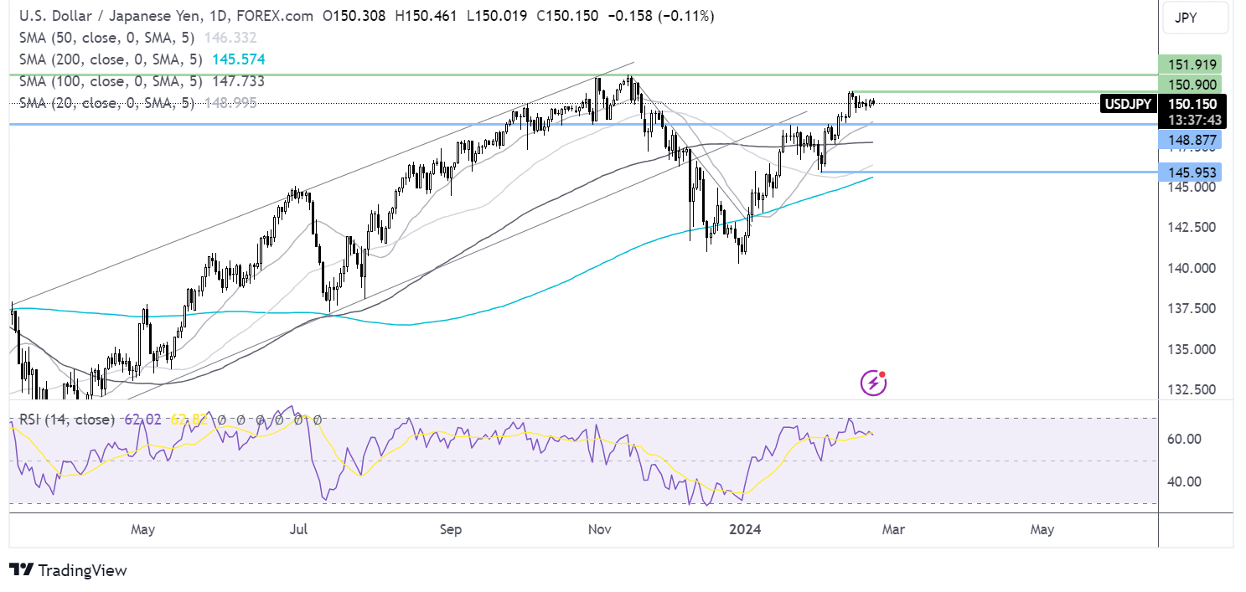Click the Jul label on time axis
The width and height of the screenshot is (1246, 592).
[x=300, y=529]
